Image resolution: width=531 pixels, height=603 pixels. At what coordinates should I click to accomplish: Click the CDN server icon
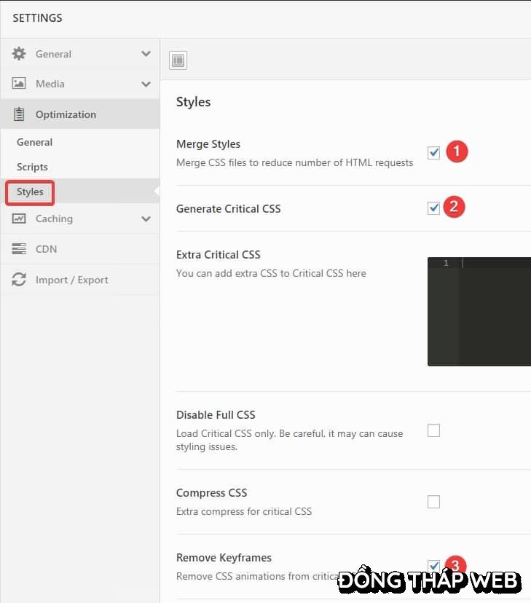[x=19, y=249]
